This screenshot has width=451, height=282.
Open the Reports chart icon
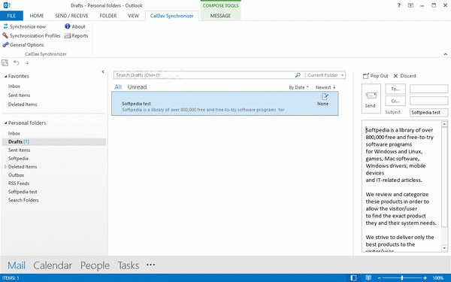pyautogui.click(x=68, y=35)
